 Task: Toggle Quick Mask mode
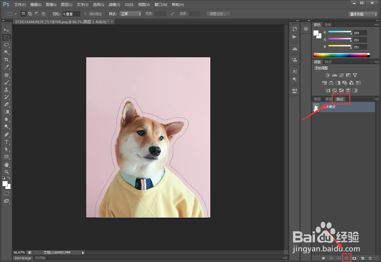(7, 193)
